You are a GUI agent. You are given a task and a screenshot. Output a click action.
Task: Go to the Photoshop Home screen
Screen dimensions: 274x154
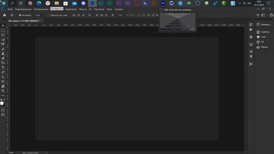click(x=5, y=15)
